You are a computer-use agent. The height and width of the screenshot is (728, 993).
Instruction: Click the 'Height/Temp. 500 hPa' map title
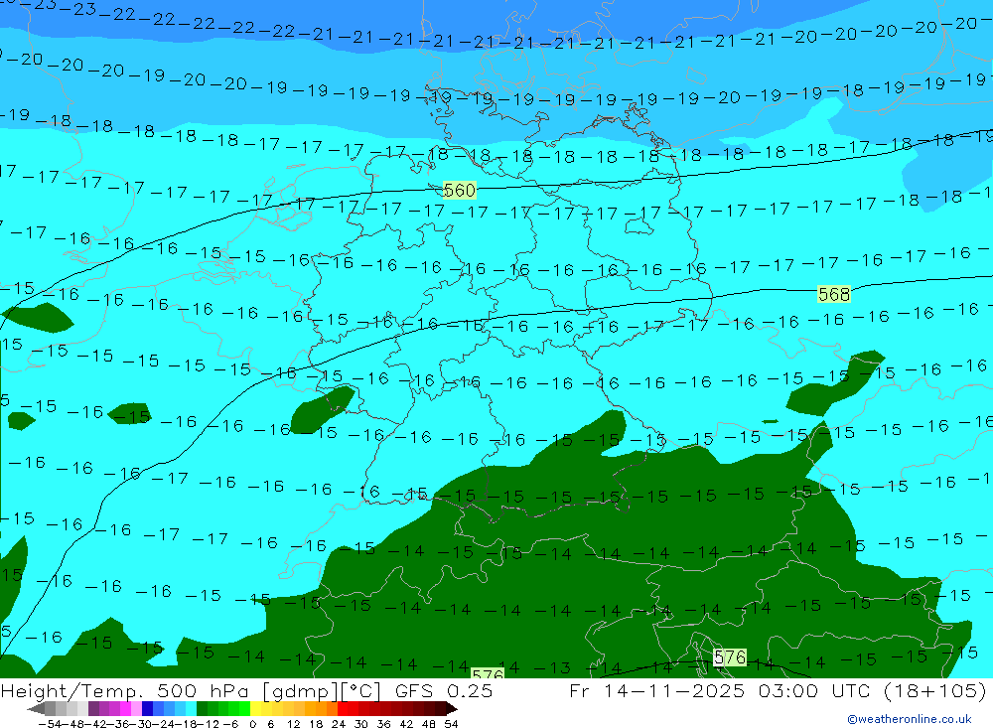pos(126,690)
